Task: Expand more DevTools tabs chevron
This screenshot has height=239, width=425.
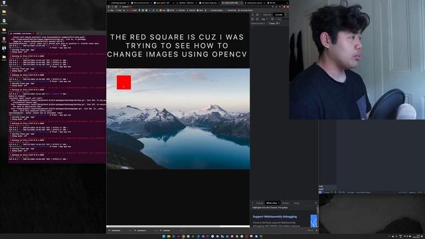Action: click(286, 15)
